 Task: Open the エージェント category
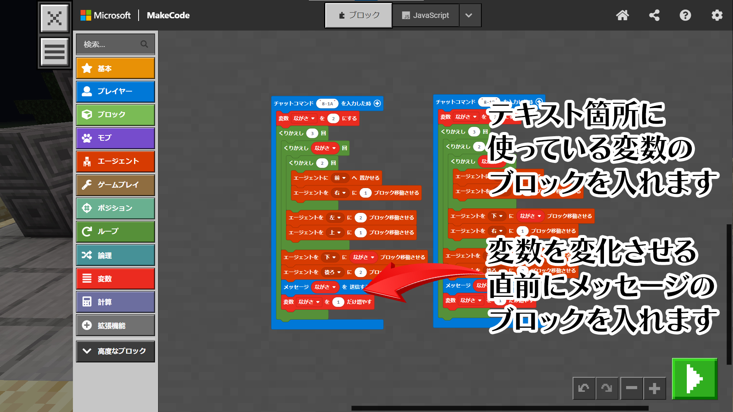[115, 161]
